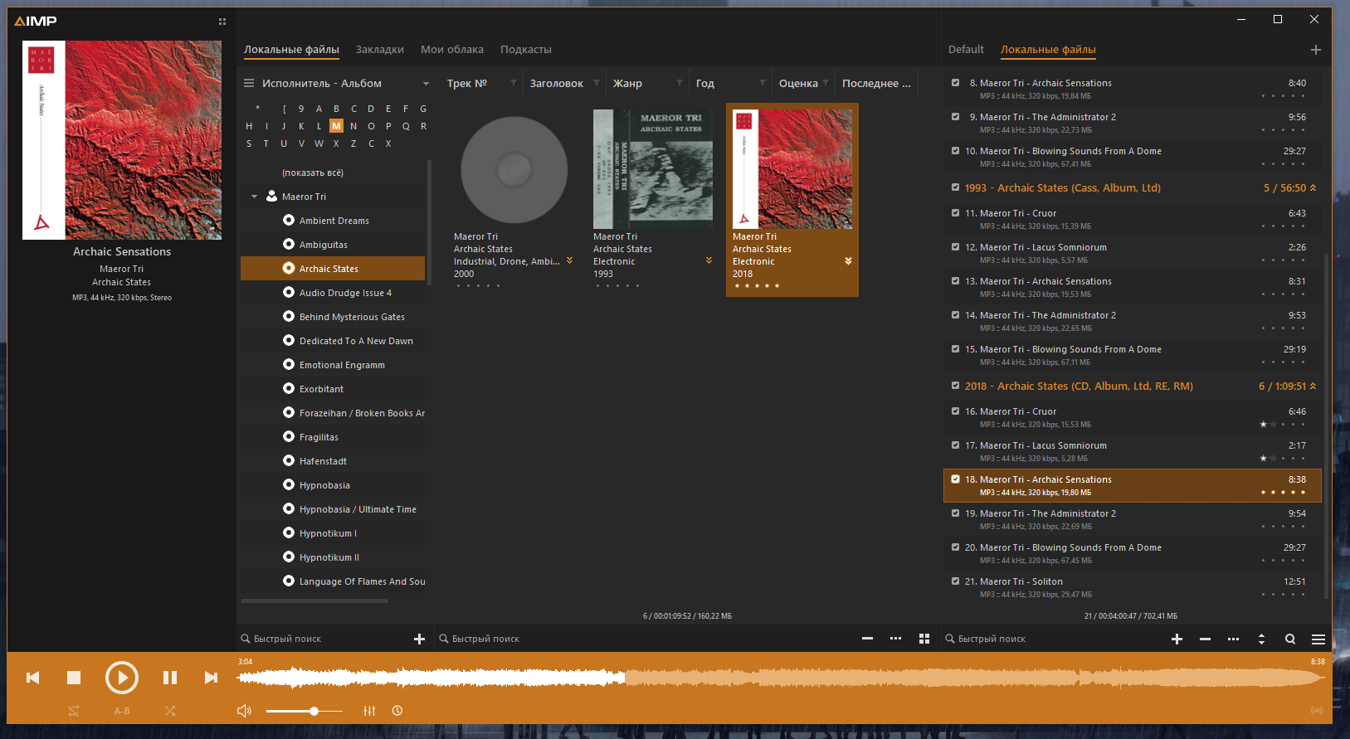Expand the 1993 album card chevron
This screenshot has width=1350, height=739.
(709, 260)
